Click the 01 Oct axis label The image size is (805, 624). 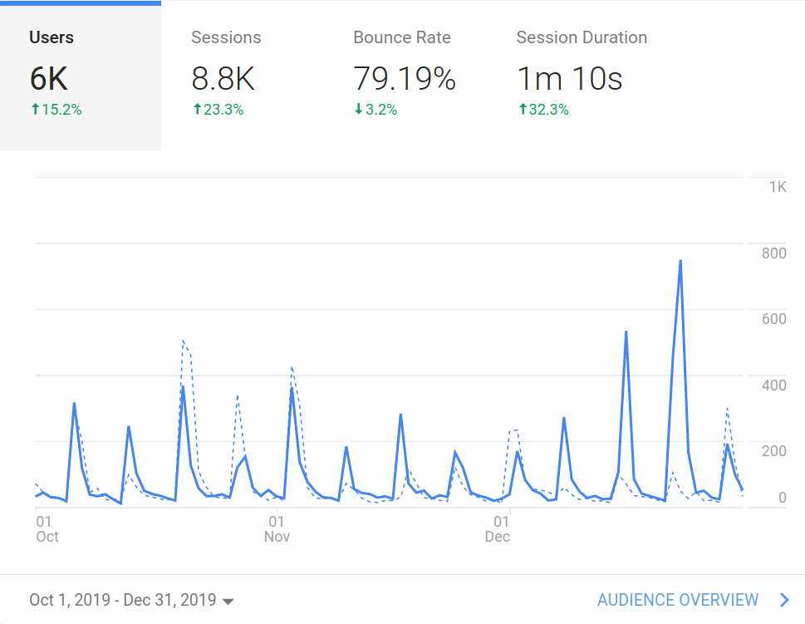pyautogui.click(x=47, y=529)
